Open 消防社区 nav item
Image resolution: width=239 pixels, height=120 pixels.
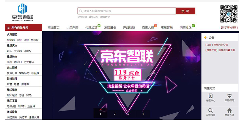pyautogui.click(x=185, y=27)
